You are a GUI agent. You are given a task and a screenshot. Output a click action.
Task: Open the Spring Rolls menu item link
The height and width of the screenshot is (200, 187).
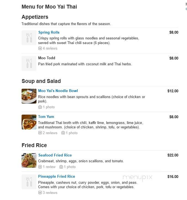[x=49, y=33]
